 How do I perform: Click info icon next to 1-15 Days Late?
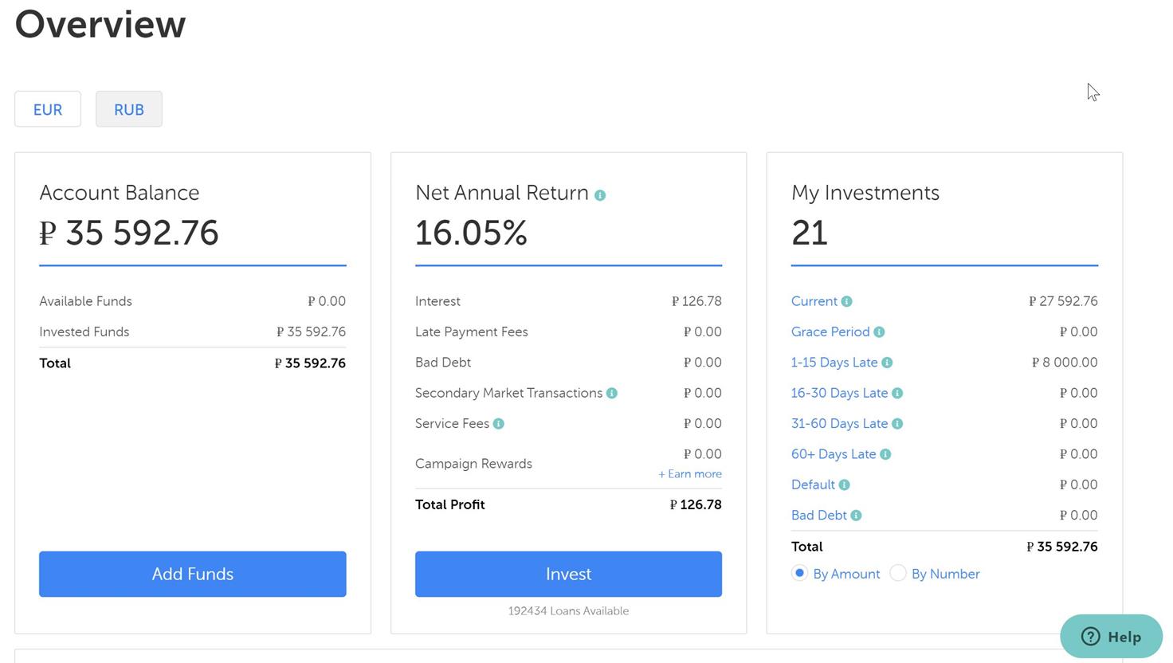pyautogui.click(x=887, y=363)
